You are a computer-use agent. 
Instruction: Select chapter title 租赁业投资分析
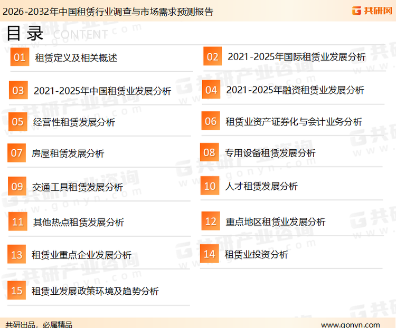pyautogui.click(x=256, y=254)
